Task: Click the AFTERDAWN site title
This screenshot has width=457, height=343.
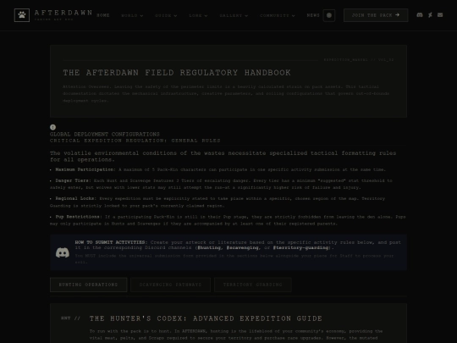Action: click(x=63, y=13)
